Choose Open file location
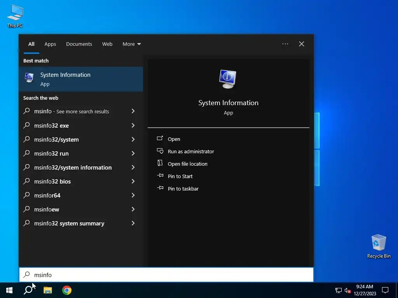The image size is (398, 298). [x=188, y=164]
